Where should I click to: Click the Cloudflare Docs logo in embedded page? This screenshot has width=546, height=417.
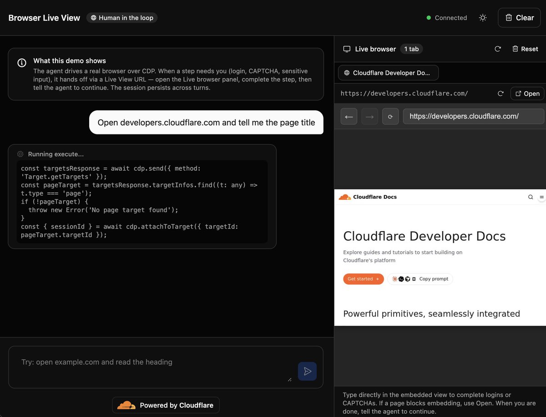pyautogui.click(x=368, y=197)
